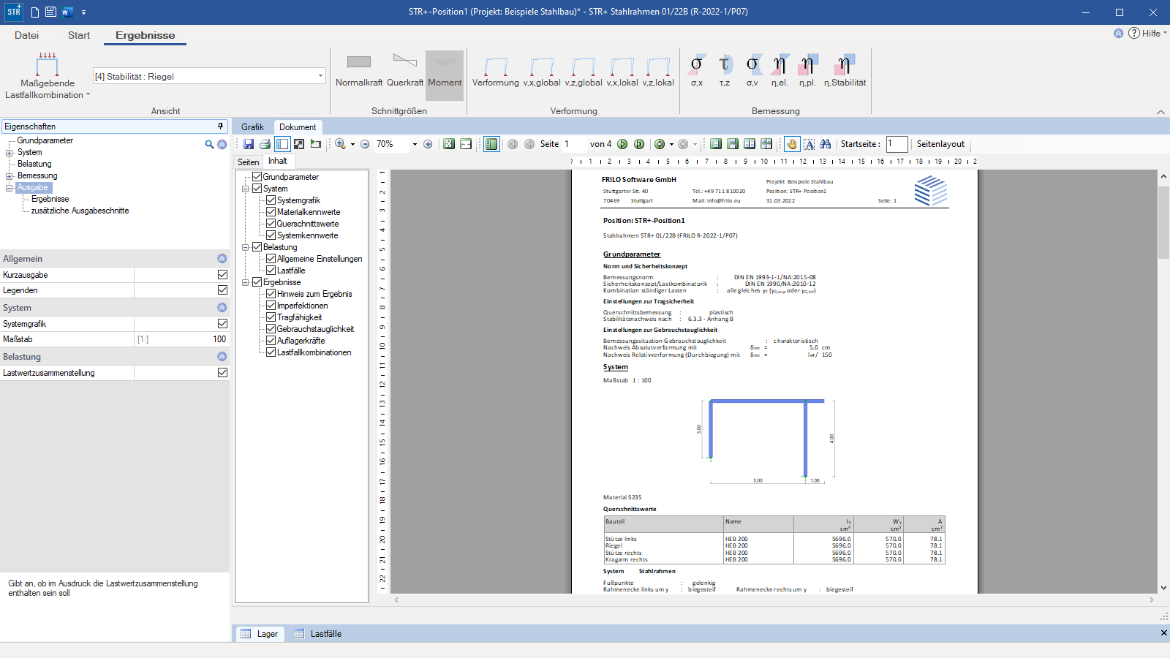
Task: Fit whole page in view icon
Action: point(449,144)
